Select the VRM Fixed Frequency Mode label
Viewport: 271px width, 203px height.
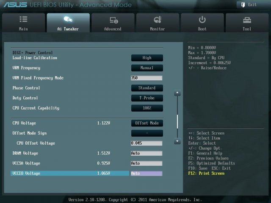38,78
